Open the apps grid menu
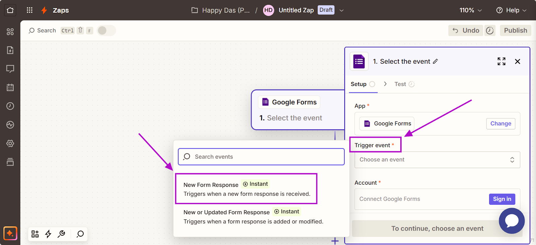 coord(29,10)
